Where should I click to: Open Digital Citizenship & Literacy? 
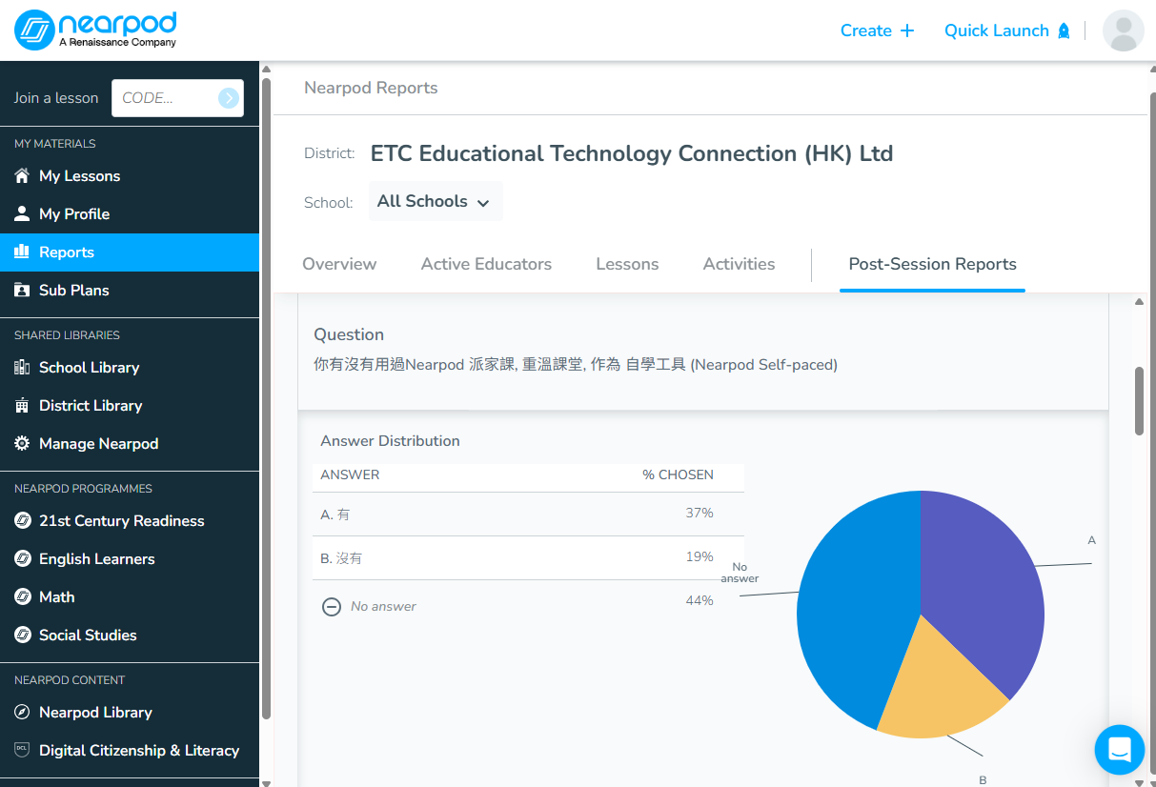[x=138, y=751]
